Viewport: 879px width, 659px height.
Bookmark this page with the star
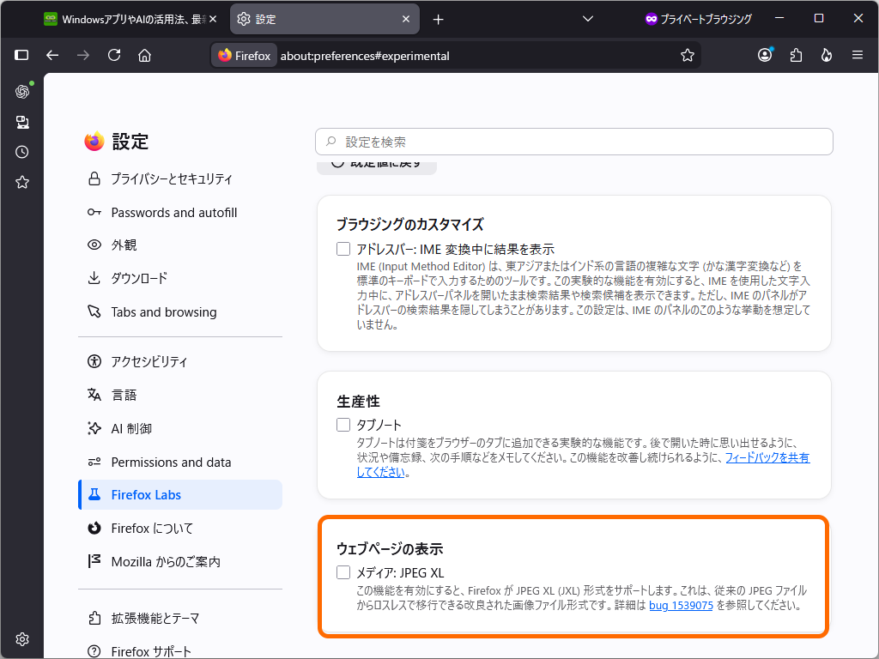pos(688,55)
